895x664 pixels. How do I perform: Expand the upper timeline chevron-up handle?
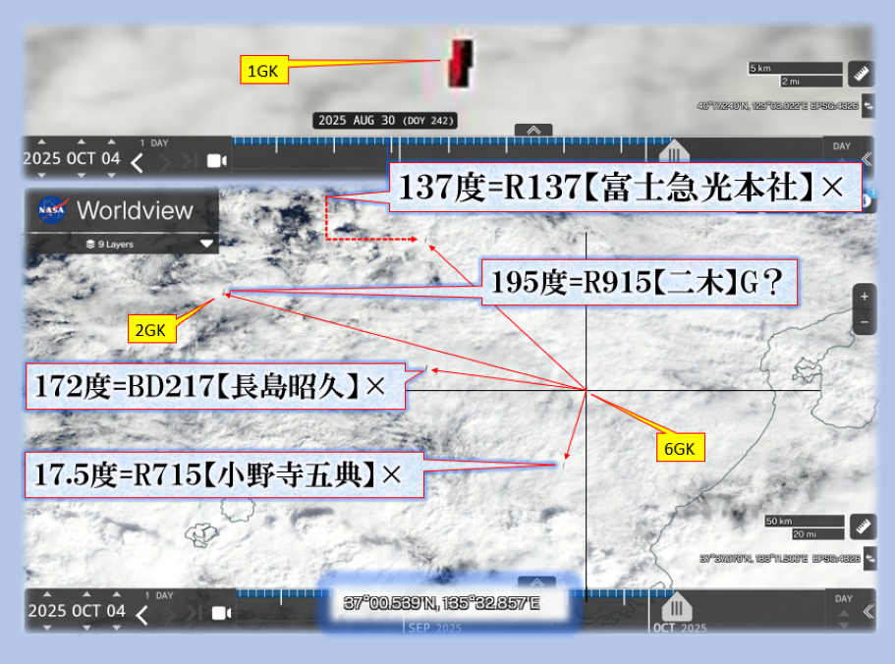click(x=533, y=130)
